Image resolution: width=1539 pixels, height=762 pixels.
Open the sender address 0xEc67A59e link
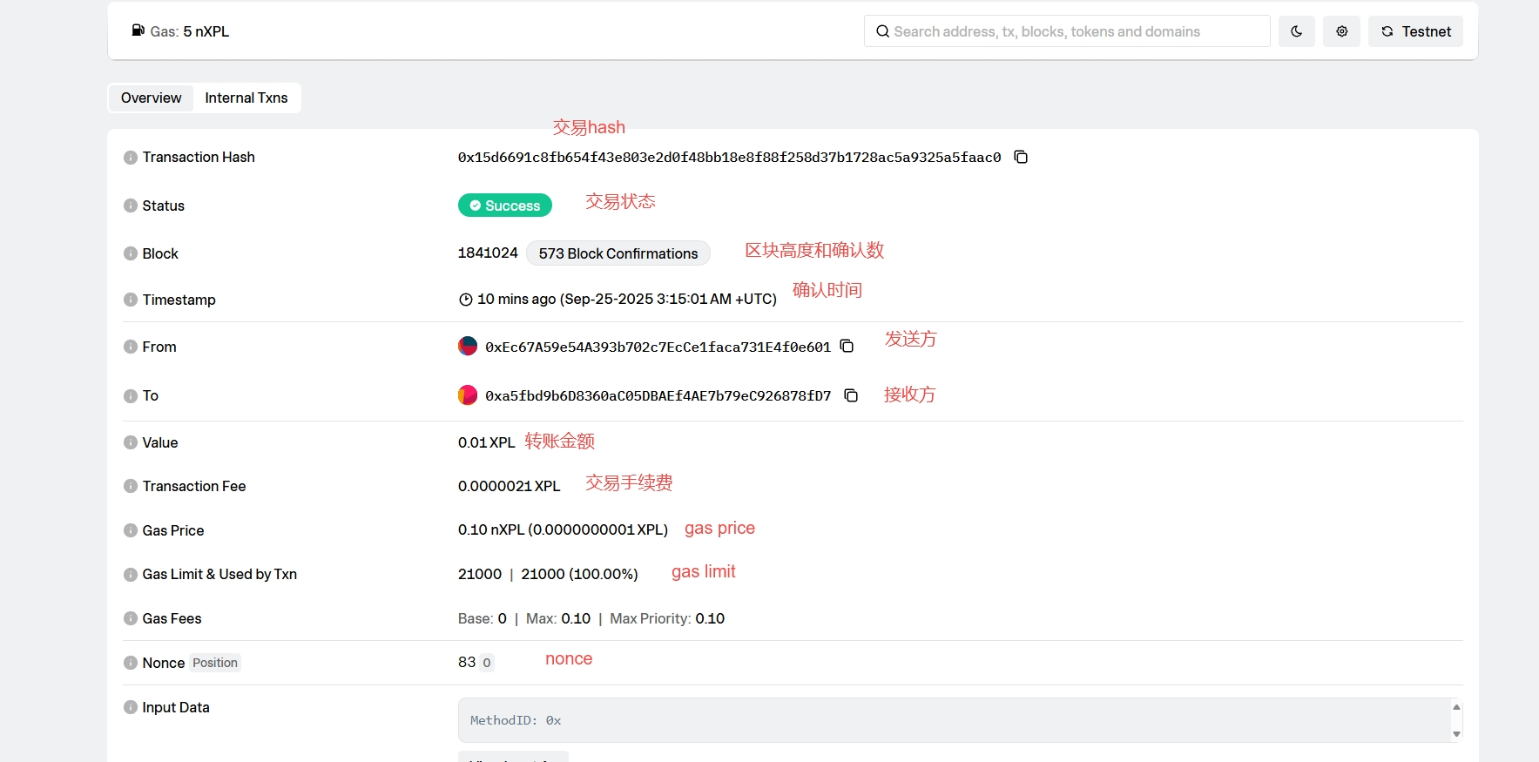(x=658, y=347)
